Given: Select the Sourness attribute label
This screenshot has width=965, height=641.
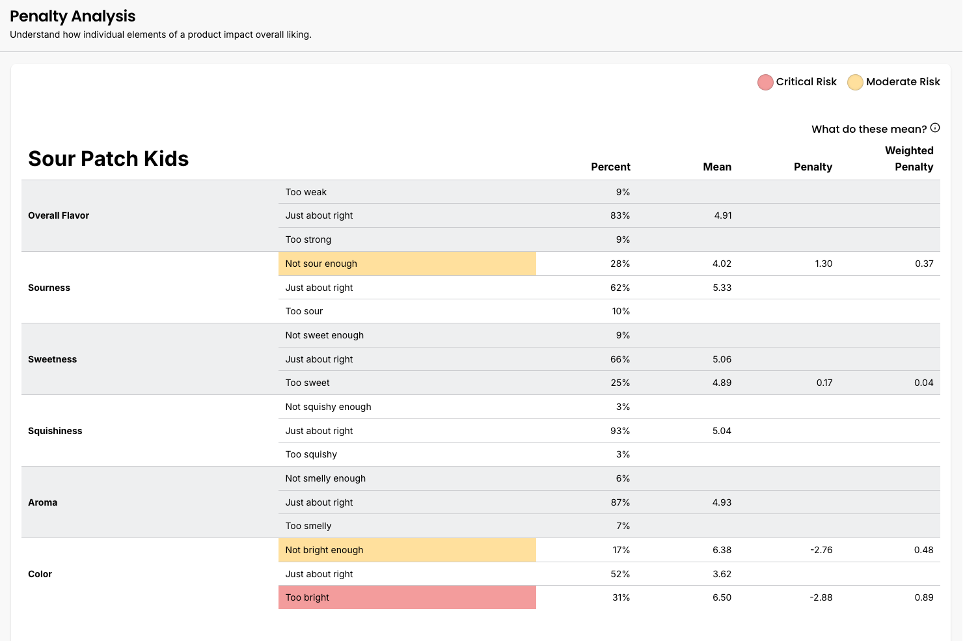Looking at the screenshot, I should (49, 288).
